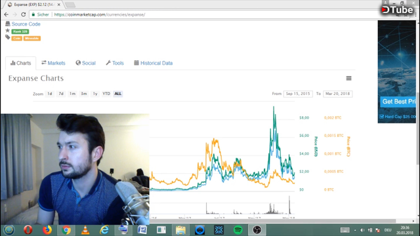This screenshot has width=420, height=236.
Task: Set chart zoom to 1y
Action: pos(95,94)
